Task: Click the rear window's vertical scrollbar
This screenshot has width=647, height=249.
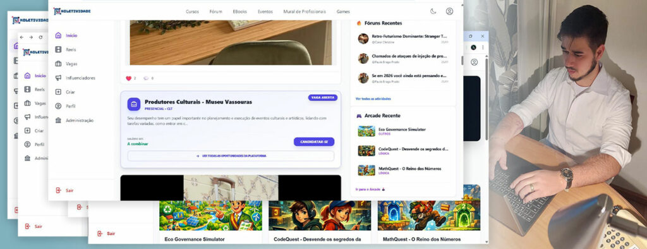Action: (487, 99)
